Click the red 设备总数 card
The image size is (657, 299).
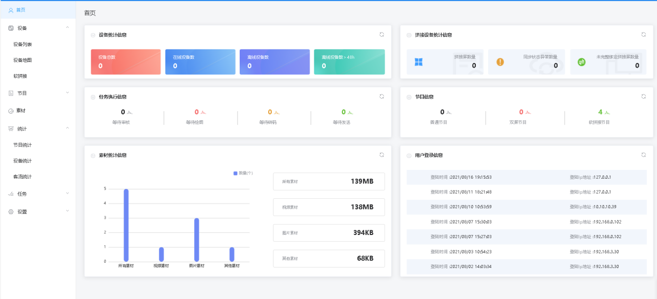126,62
